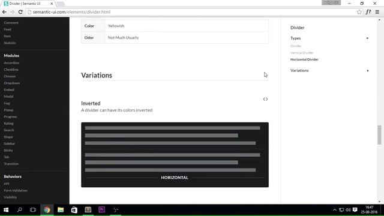384x216 pixels.
Task: Click the HORIZONTAL divider label
Action: [175, 178]
